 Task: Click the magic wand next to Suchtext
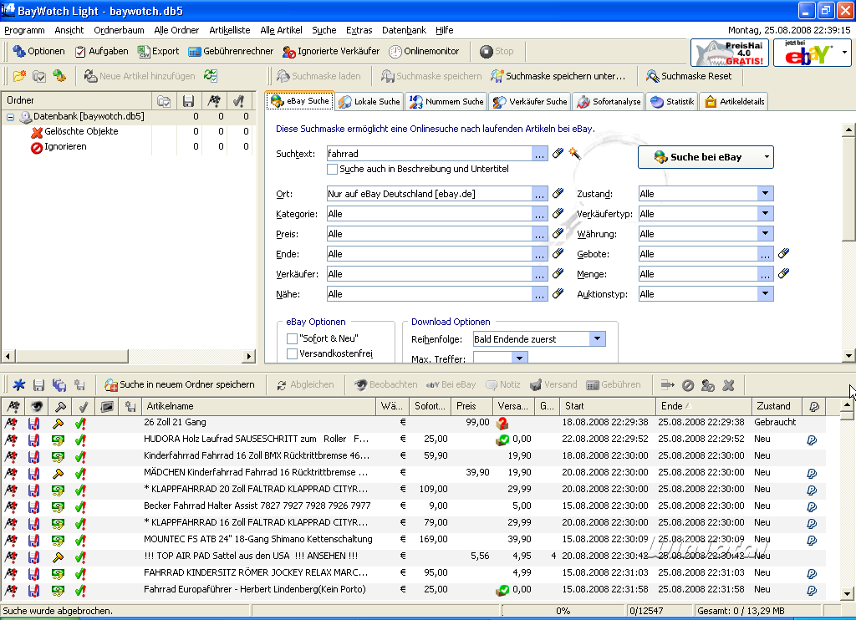574,153
